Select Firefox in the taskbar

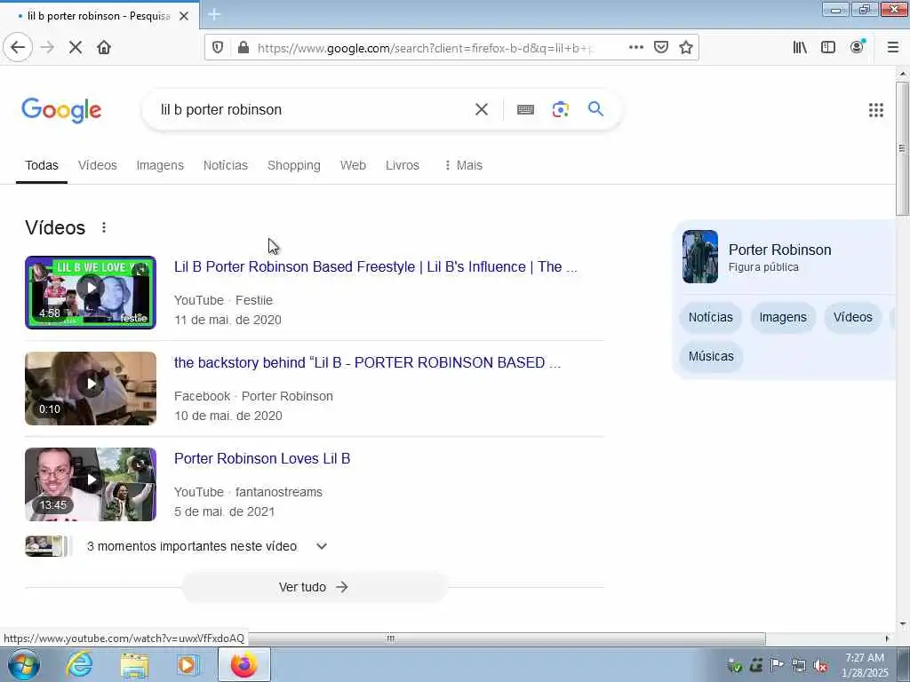pos(244,664)
